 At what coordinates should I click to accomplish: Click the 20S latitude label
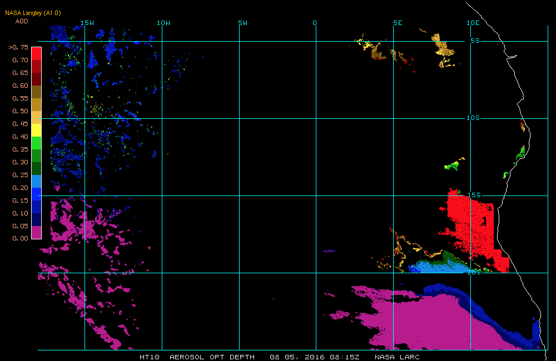(474, 273)
